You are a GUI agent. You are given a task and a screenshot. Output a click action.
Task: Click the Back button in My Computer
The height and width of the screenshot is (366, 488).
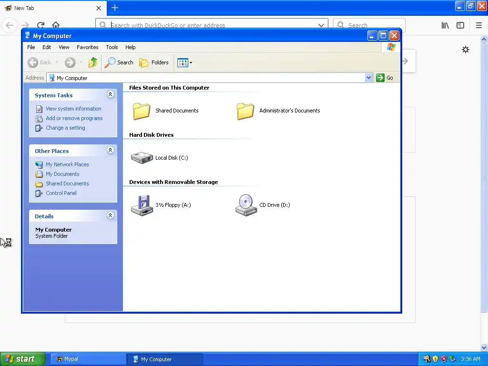[39, 62]
